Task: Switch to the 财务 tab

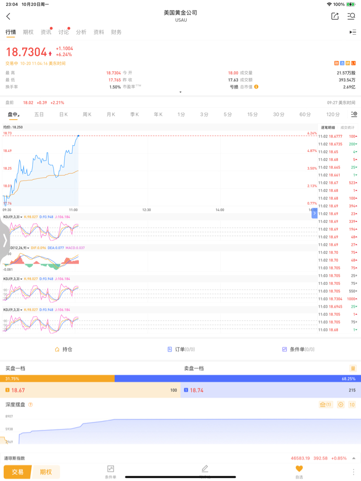Action: (x=116, y=32)
